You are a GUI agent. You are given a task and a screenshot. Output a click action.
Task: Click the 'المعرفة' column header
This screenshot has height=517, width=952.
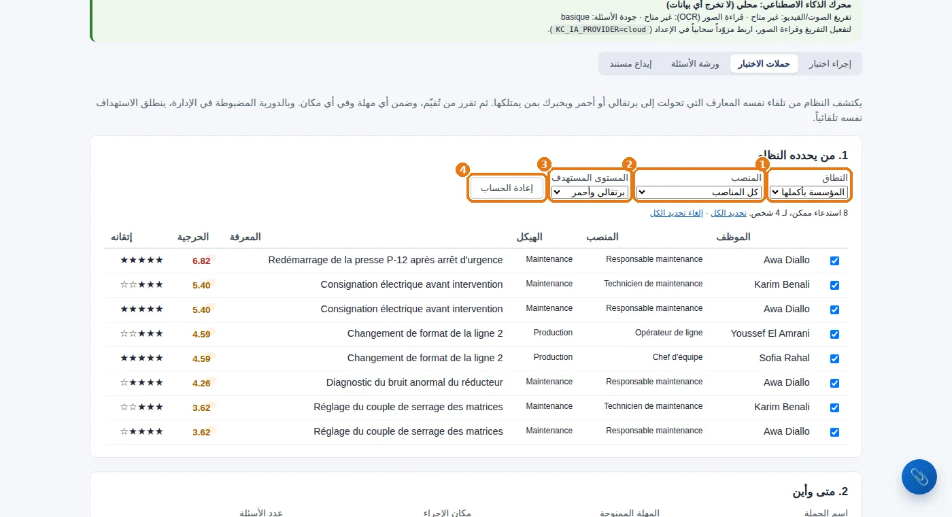245,237
